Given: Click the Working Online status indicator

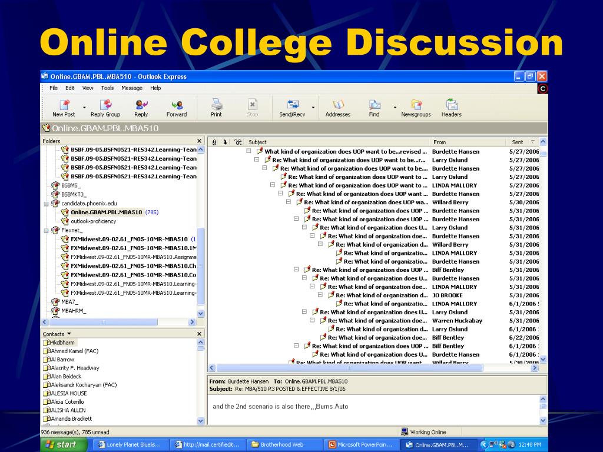Looking at the screenshot, I should [x=423, y=432].
